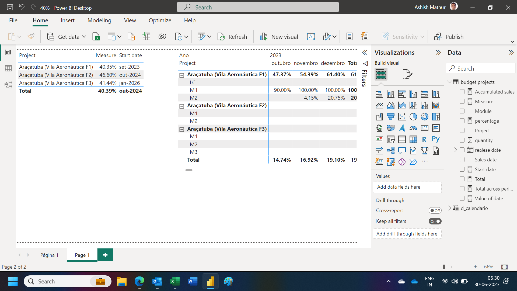Select the scatter chart visual

pyautogui.click(x=402, y=117)
